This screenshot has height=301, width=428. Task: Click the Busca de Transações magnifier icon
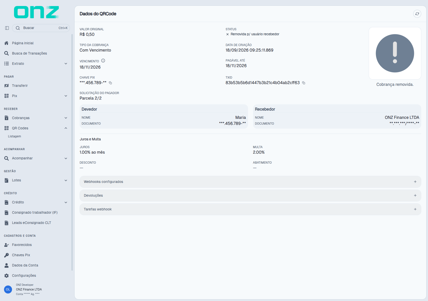[x=7, y=53]
